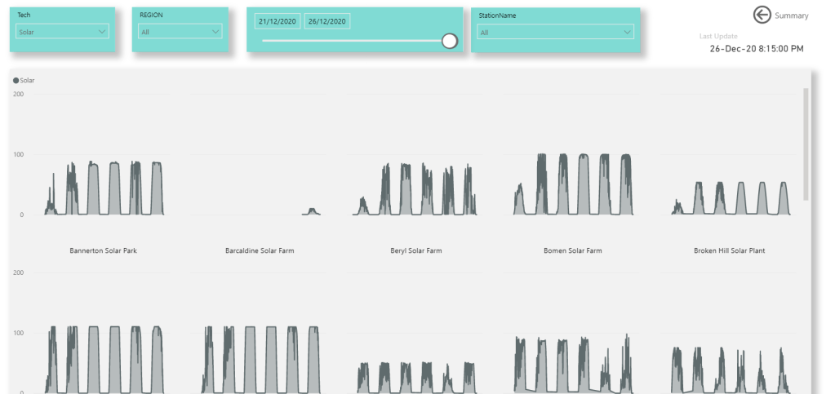Click the Solar legend marker dot
Screen dimensions: 835x394
tap(16, 81)
